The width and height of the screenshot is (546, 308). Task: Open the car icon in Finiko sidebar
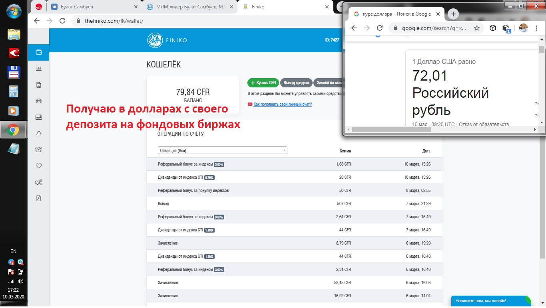[39, 101]
